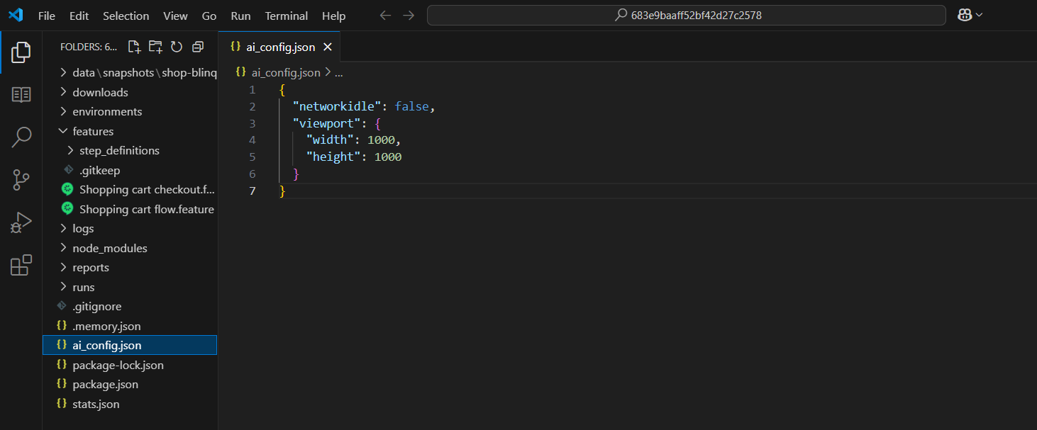Collapse all folders in Explorer
The width and height of the screenshot is (1037, 430).
(198, 47)
